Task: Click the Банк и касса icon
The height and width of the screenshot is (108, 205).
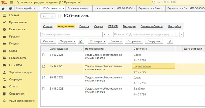Action: [x=4, y=29]
